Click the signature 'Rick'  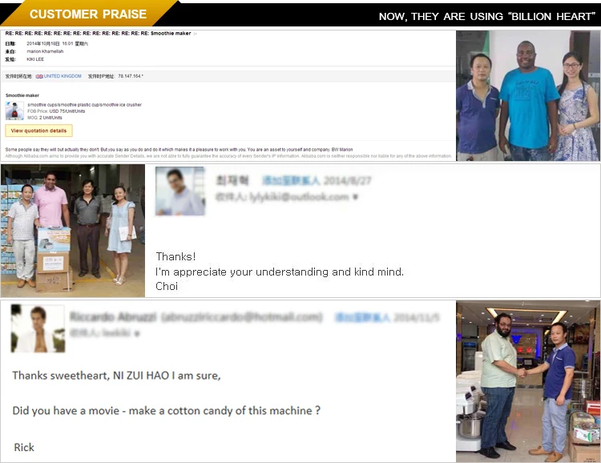click(x=24, y=447)
